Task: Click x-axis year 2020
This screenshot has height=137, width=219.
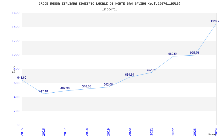Action: (130, 132)
